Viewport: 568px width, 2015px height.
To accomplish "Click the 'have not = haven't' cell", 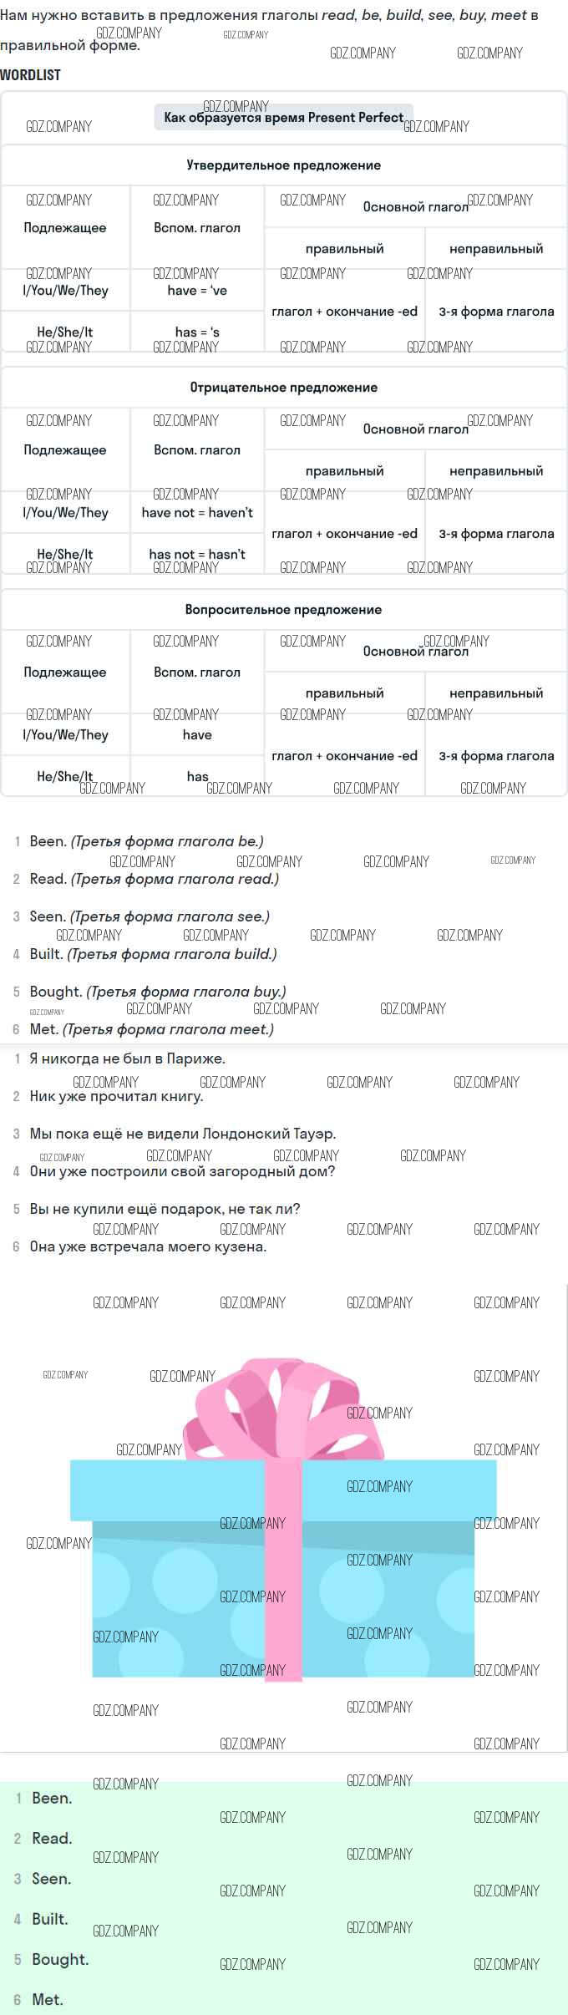I will [x=197, y=513].
